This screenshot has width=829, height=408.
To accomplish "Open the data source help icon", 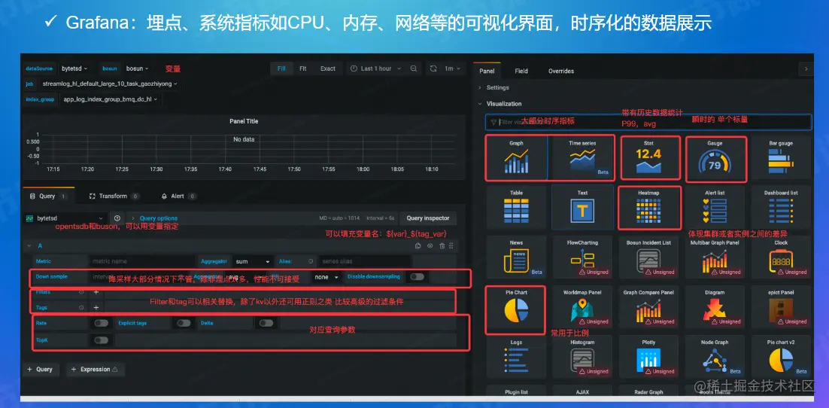I will coord(117,218).
